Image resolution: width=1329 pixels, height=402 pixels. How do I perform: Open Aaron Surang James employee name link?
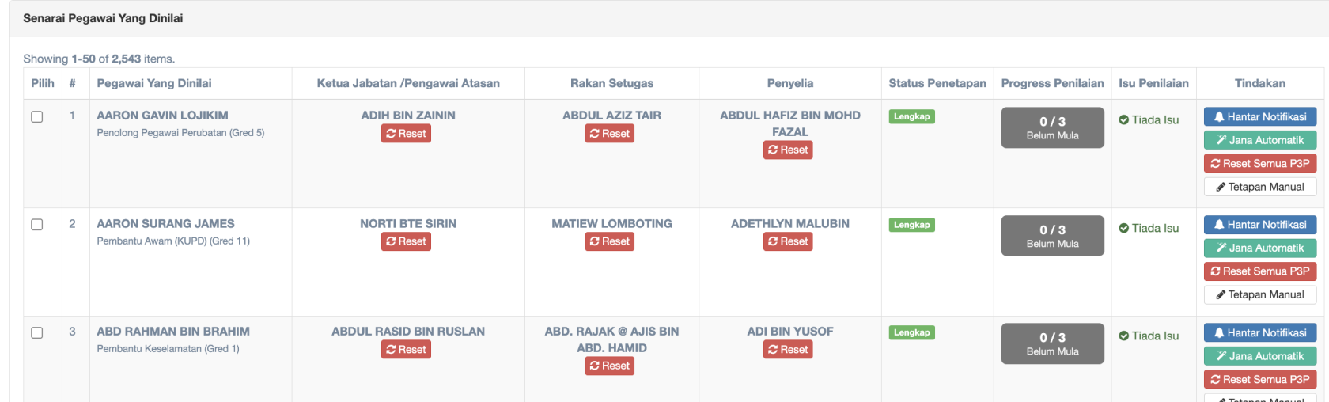click(165, 224)
